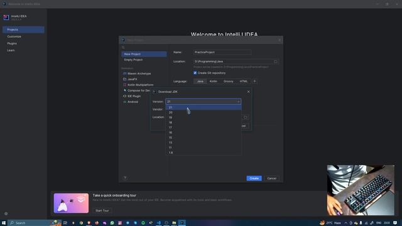
Task: Choose JDK version 19 from list
Action: click(204, 117)
